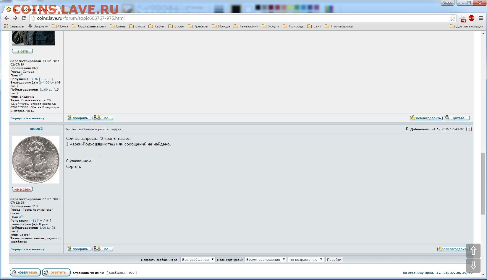Viewport: 487px width, 280px height.
Task: Lower швед2 reputation with minus
Action: point(41,221)
